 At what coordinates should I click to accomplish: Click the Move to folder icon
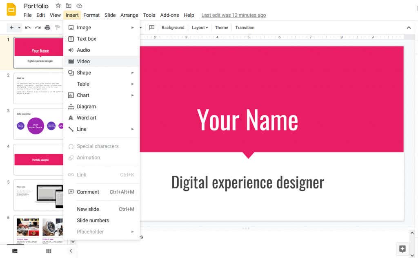click(x=69, y=6)
